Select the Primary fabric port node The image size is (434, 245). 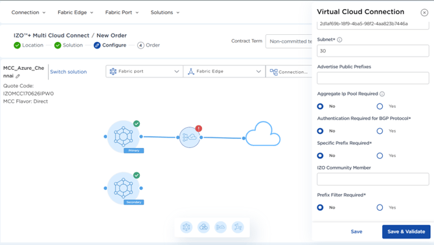[124, 136]
